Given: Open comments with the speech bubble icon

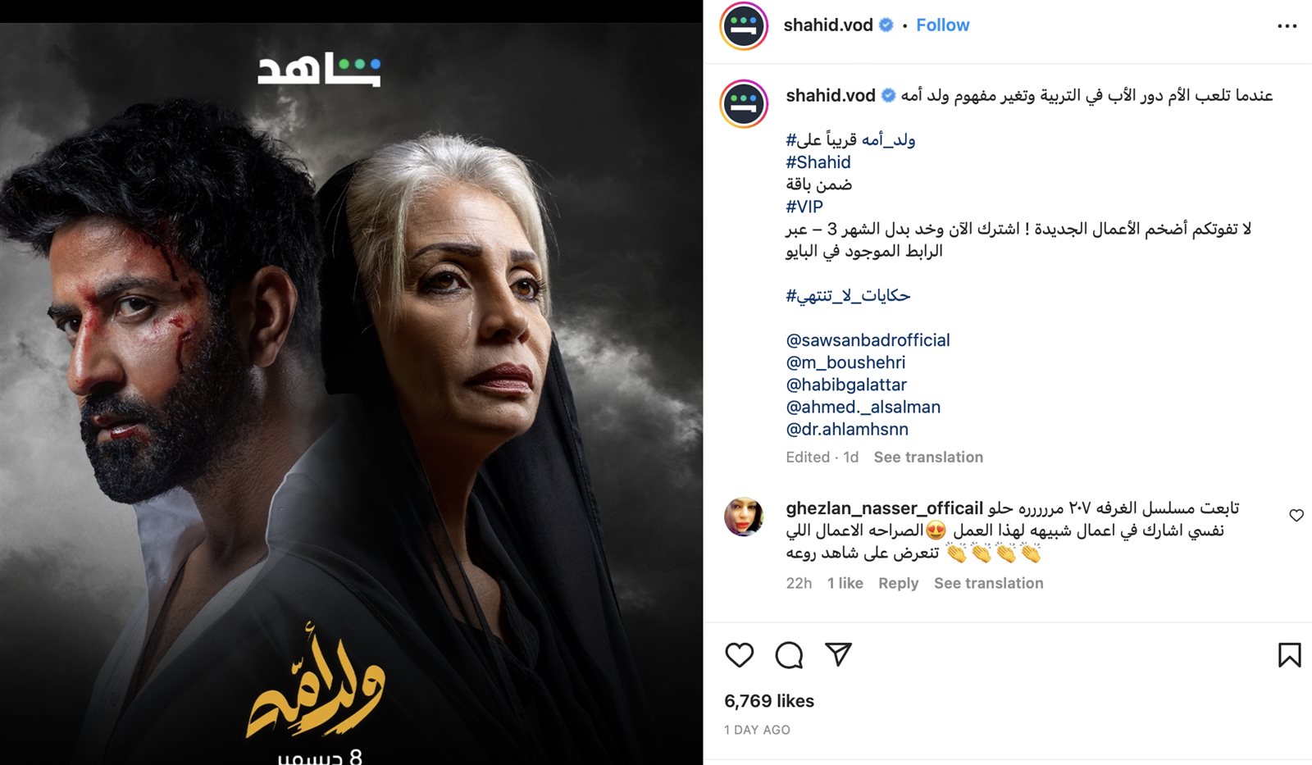Looking at the screenshot, I should click(x=789, y=654).
